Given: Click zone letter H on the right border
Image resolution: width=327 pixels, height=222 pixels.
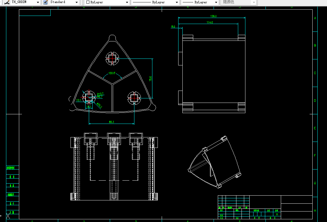Looking at the screenshot, I should click(x=315, y=211).
